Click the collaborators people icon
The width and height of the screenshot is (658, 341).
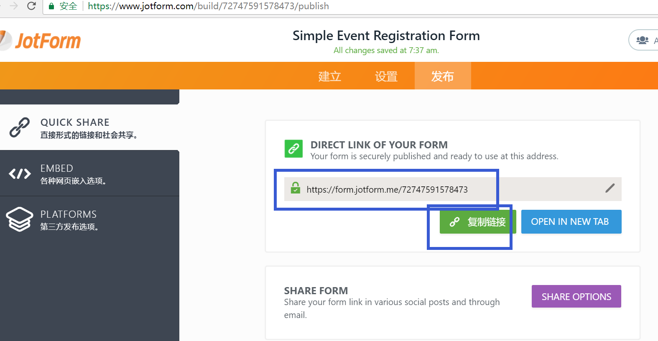pos(642,40)
